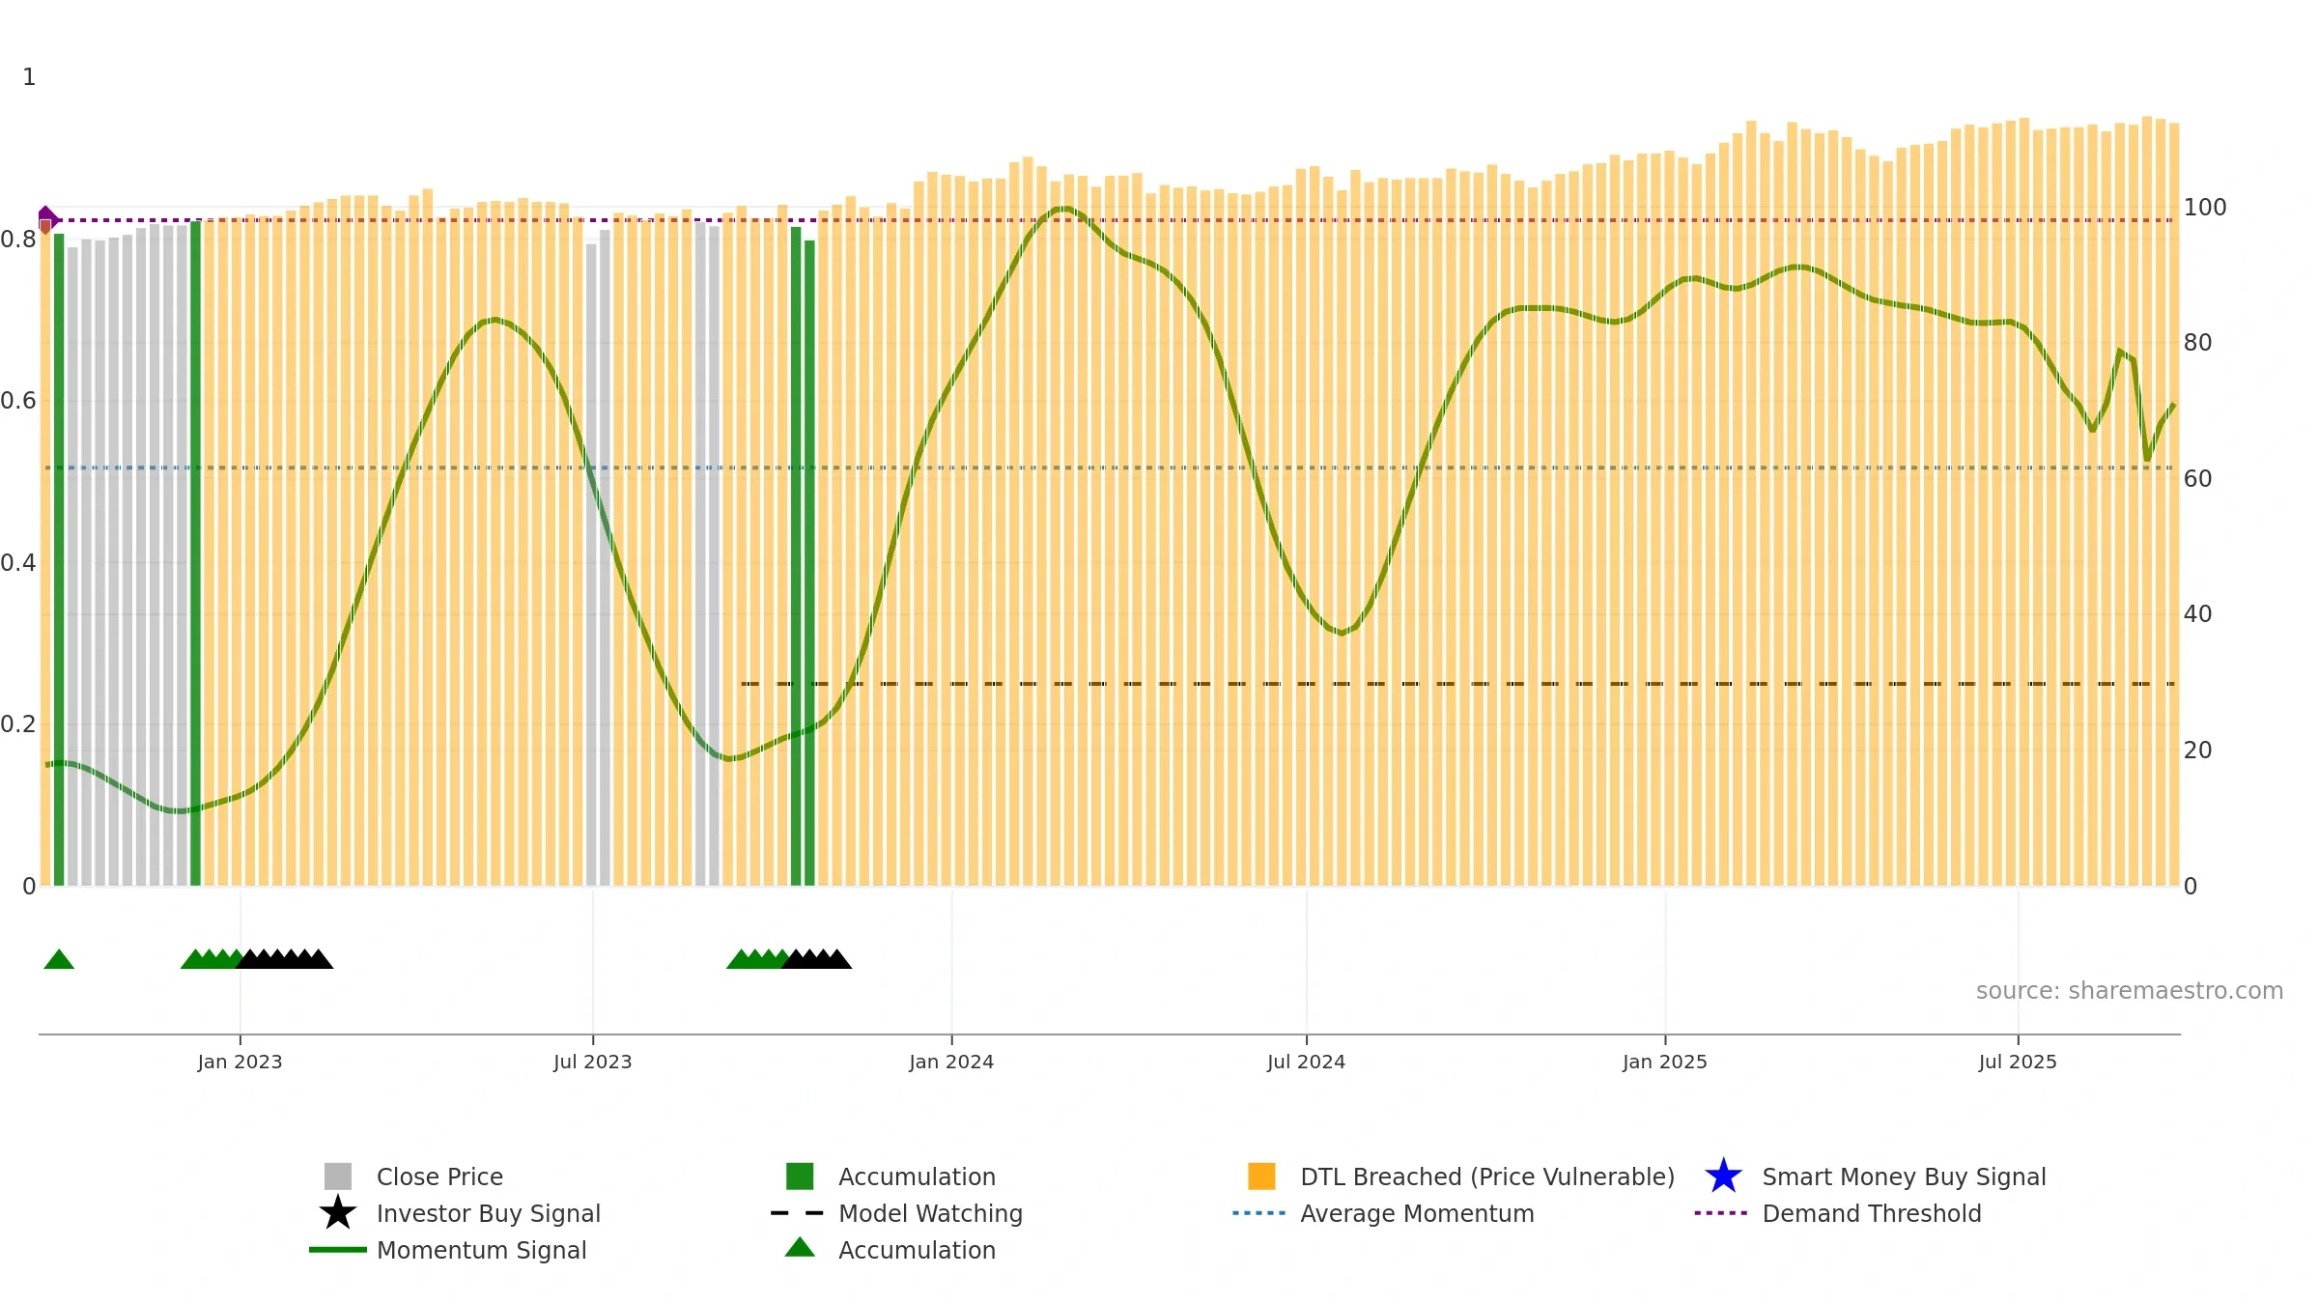Click the source: sharemaestro.com text
Screen dimensions: 2318x1304
coord(2129,991)
